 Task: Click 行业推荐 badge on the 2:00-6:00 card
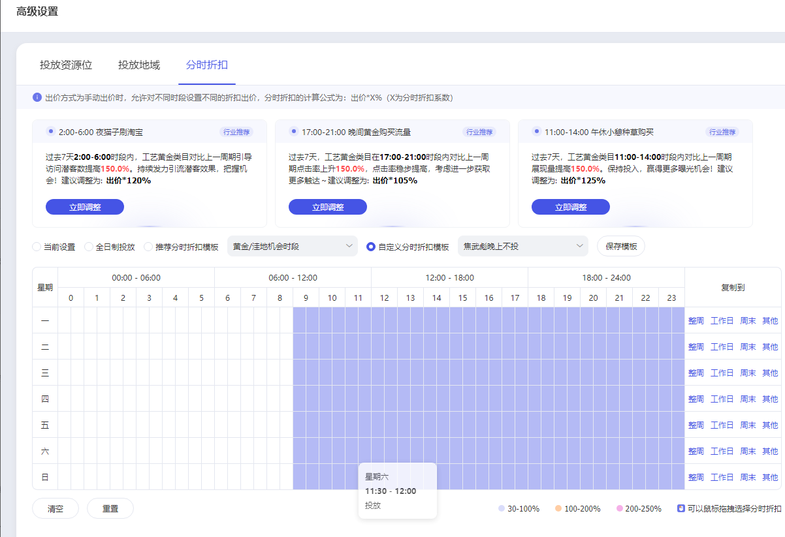point(236,132)
